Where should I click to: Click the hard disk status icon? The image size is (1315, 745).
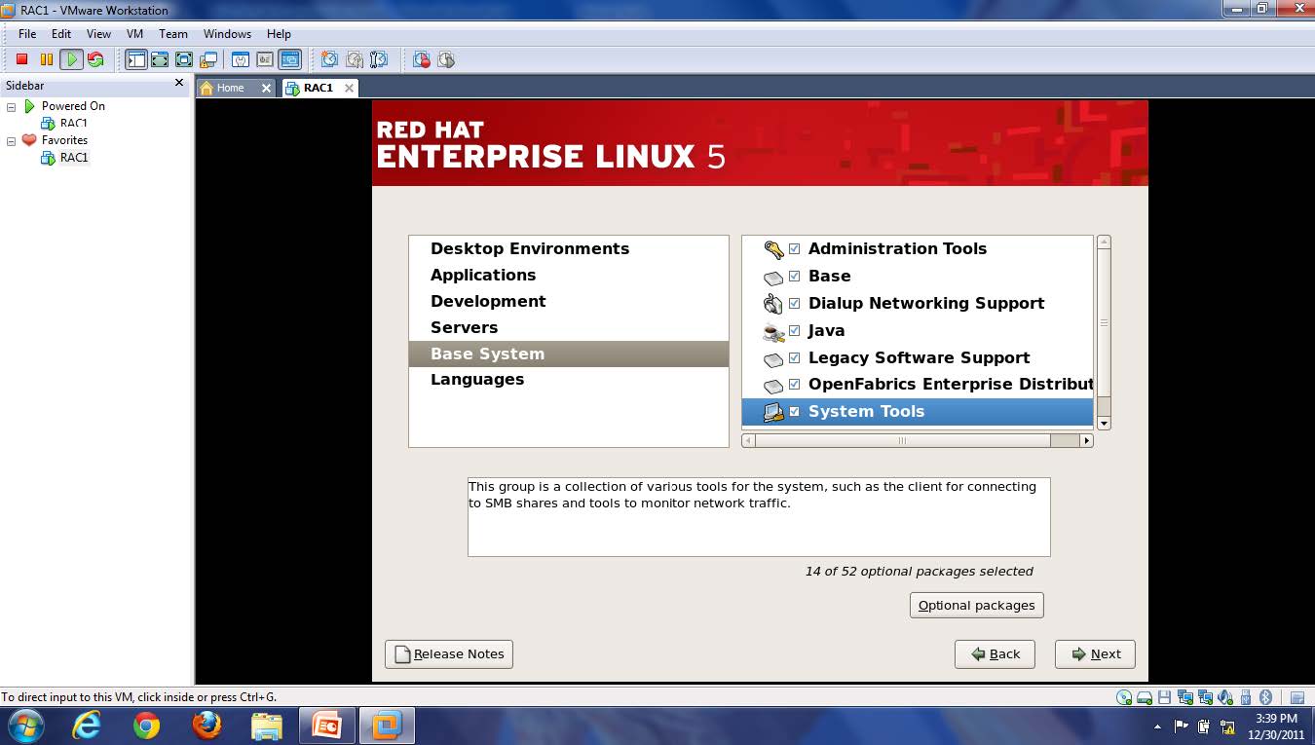pos(1146,697)
